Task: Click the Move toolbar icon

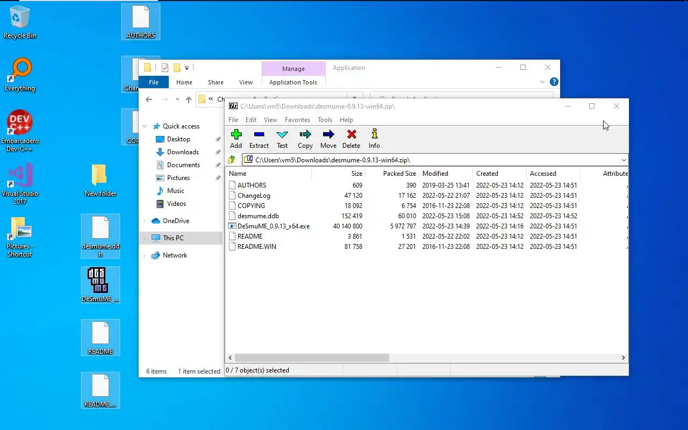Action: point(328,139)
